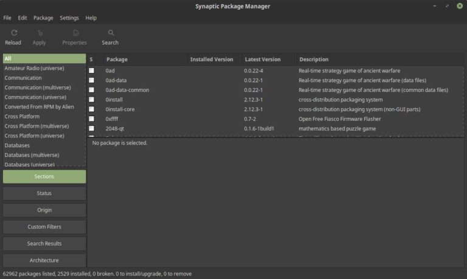Open the Settings menu
The image size is (467, 279).
[x=69, y=18]
